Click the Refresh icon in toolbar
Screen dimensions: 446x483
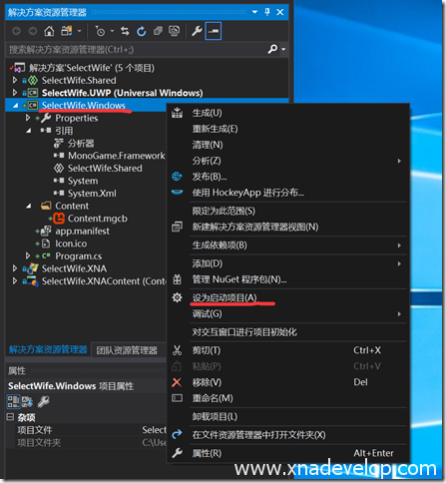[142, 31]
